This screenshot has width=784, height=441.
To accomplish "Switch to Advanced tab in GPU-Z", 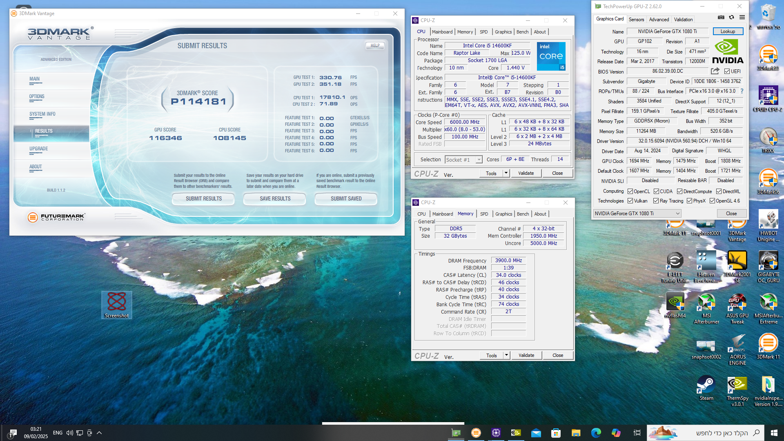I will [x=659, y=19].
